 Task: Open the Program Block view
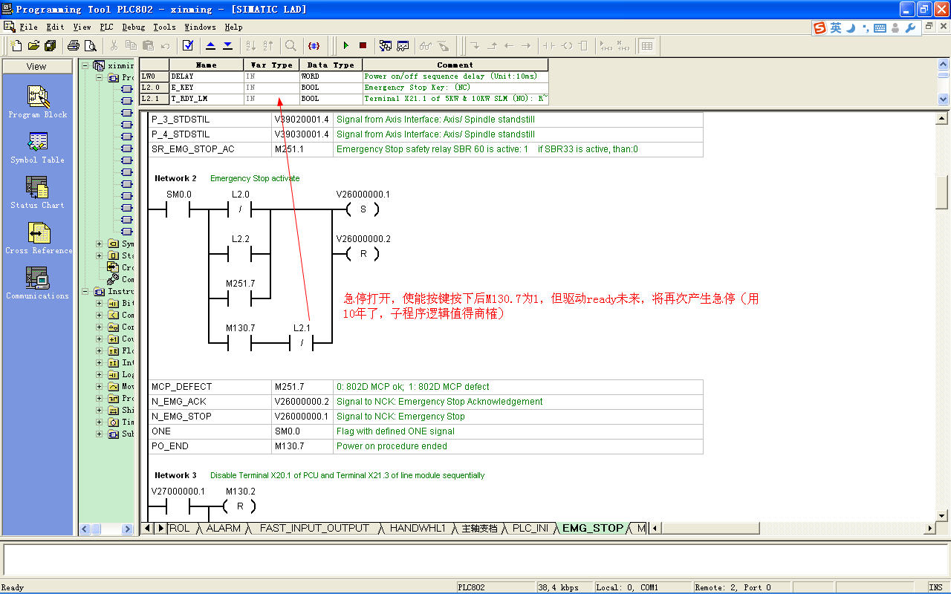[37, 97]
